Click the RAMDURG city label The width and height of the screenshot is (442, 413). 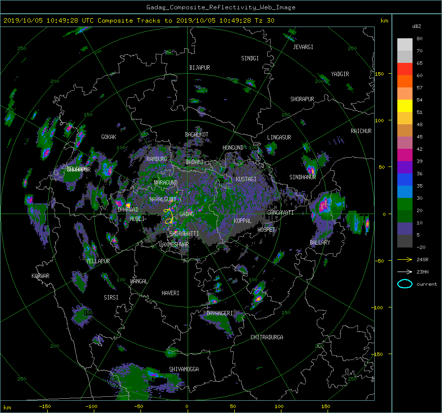coord(157,159)
